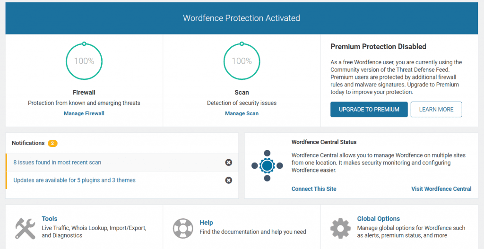
Task: Open the Tools section heading
Action: point(50,219)
